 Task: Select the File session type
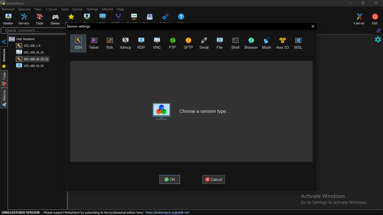point(220,43)
